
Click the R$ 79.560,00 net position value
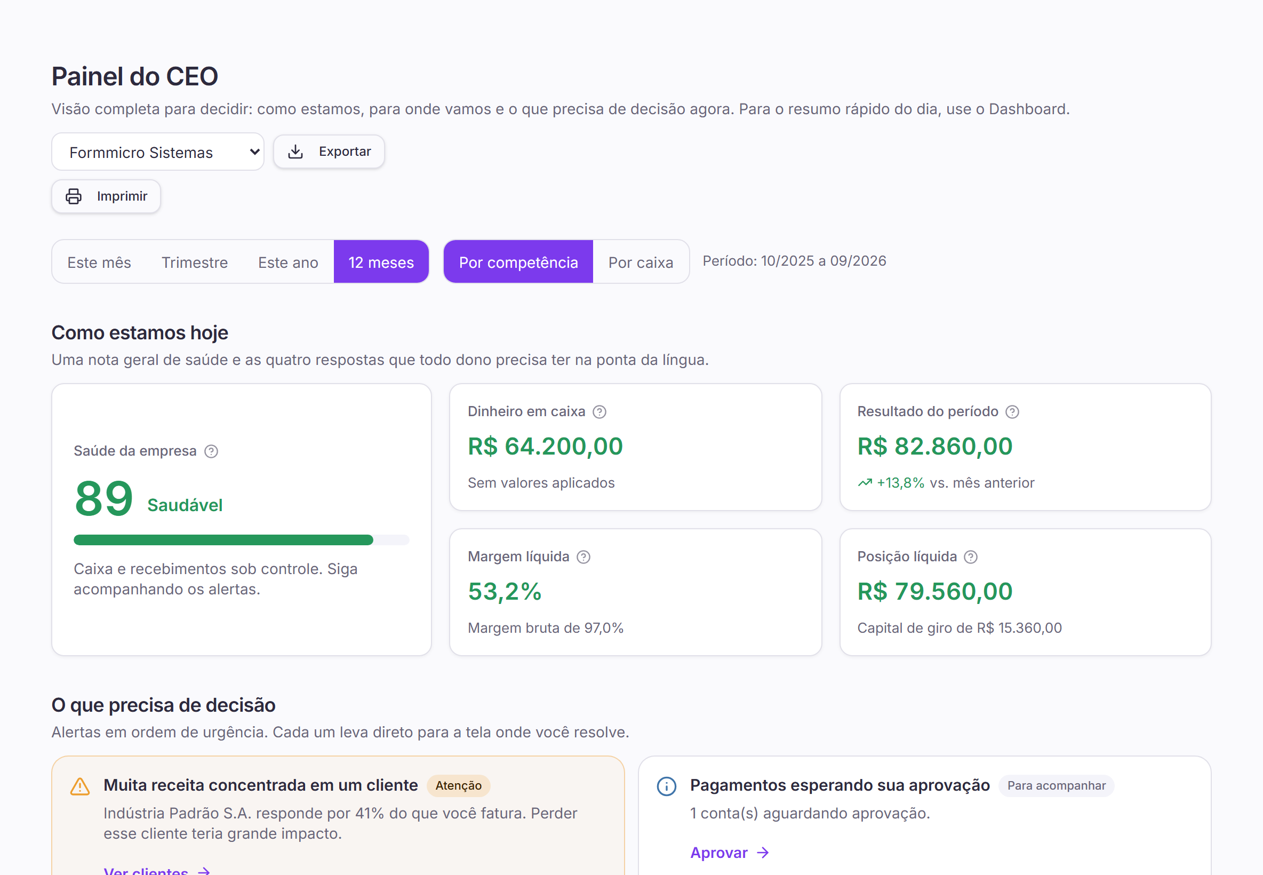coord(935,592)
